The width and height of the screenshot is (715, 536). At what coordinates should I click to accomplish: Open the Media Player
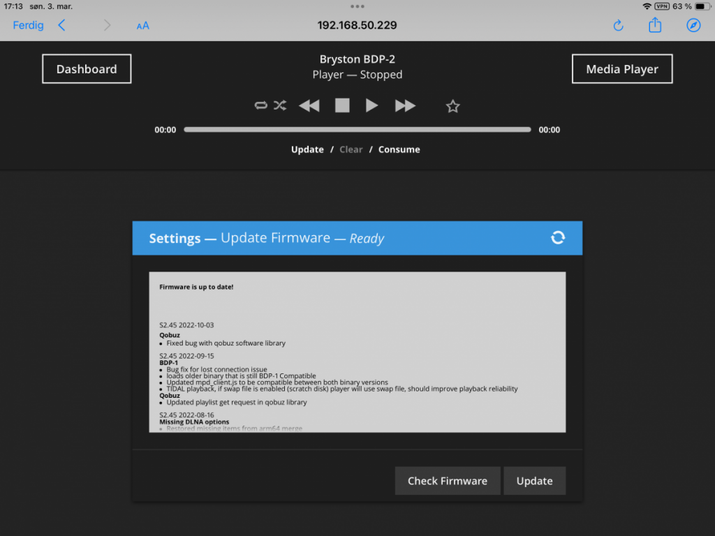point(622,69)
